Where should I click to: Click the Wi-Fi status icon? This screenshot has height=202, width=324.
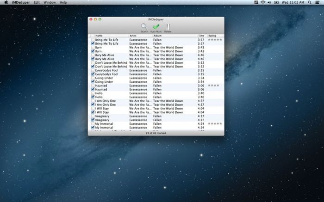263,2
